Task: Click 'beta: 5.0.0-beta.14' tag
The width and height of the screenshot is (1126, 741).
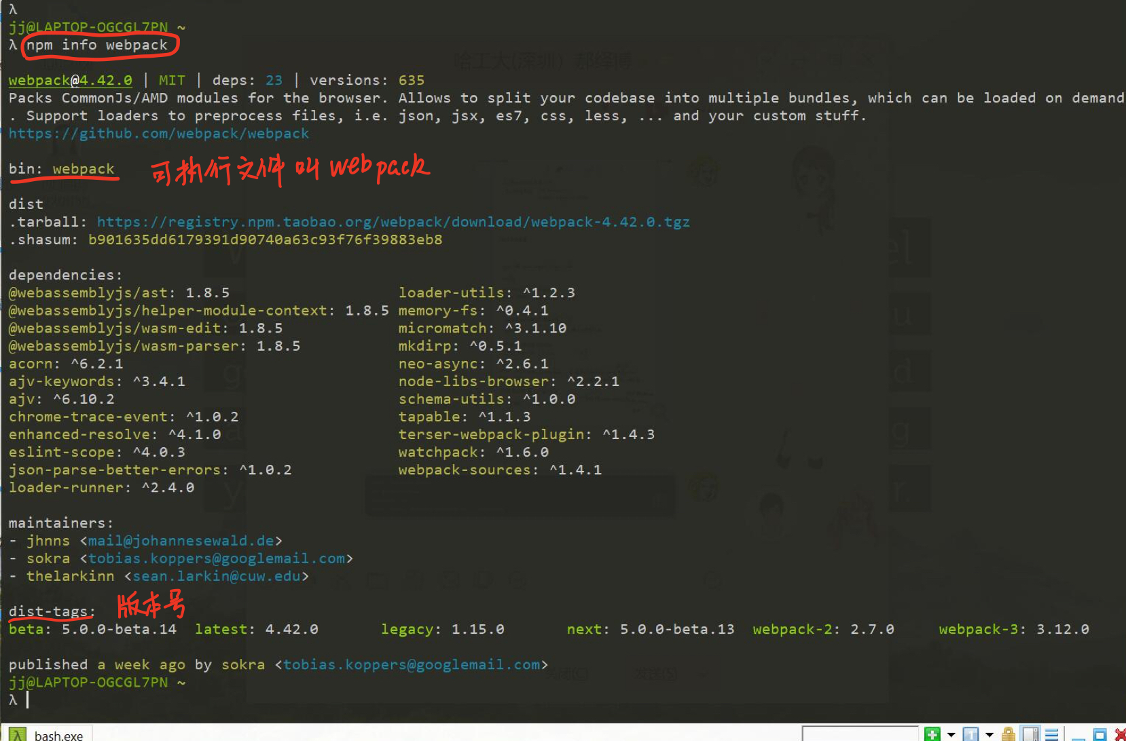Action: point(93,629)
